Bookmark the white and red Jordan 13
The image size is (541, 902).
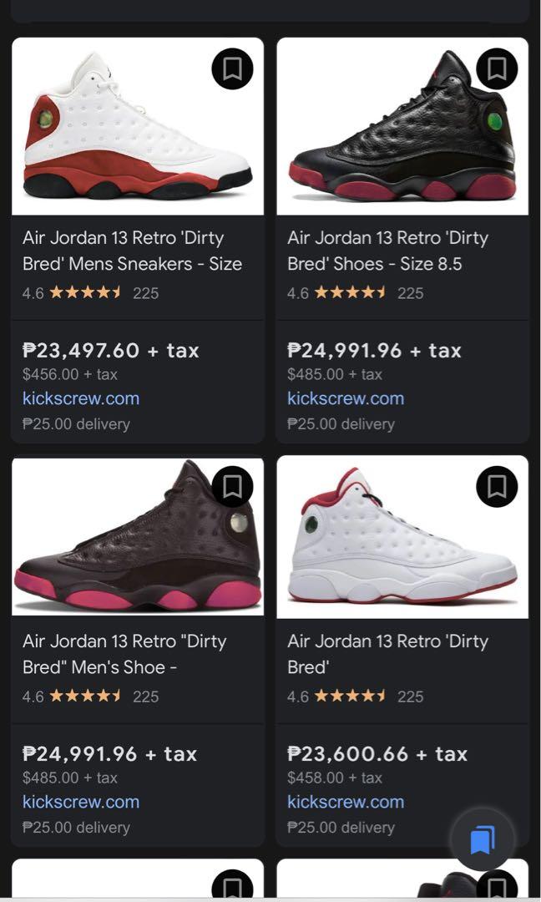point(232,69)
